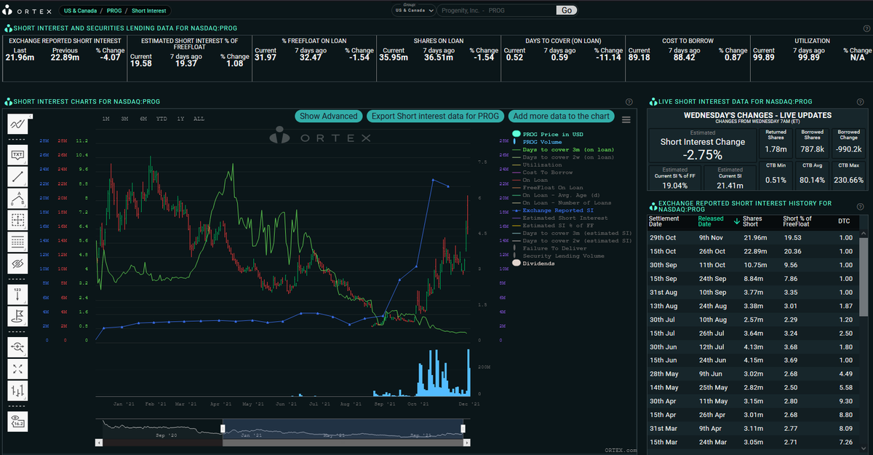Sort history table by Short % of FreeFloat
This screenshot has height=455, width=873.
[797, 221]
